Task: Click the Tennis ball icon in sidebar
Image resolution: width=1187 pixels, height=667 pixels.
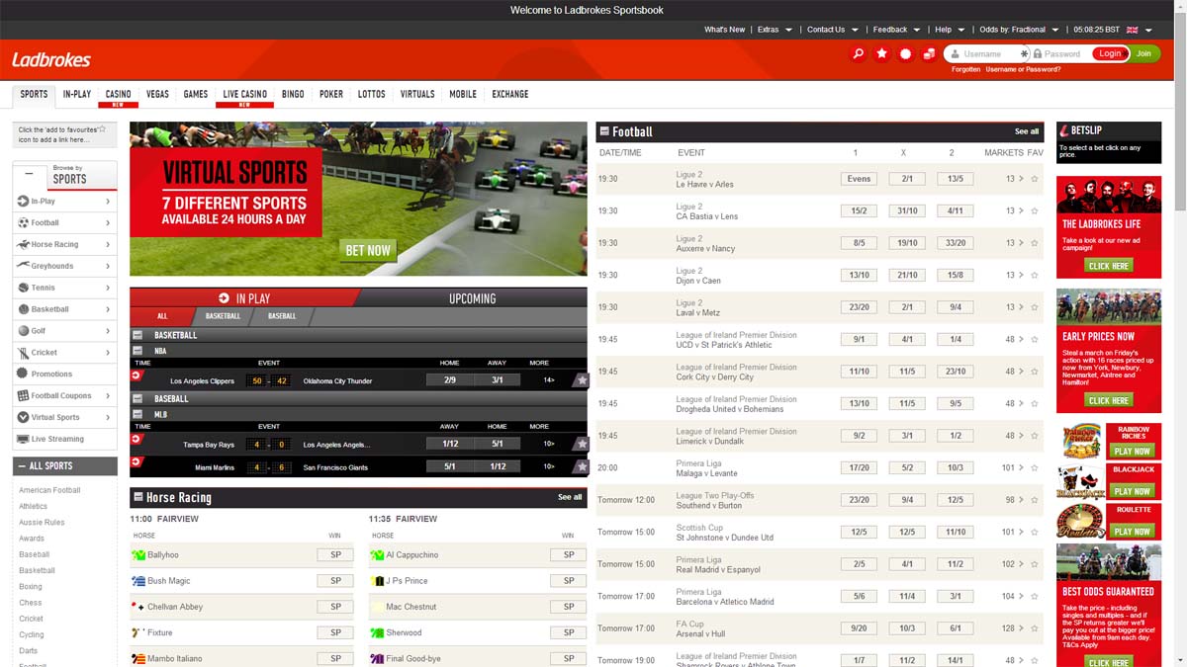Action: coord(23,288)
